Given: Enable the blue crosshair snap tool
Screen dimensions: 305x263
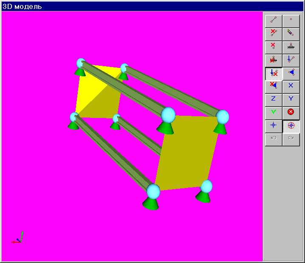Looking at the screenshot, I should (274, 126).
